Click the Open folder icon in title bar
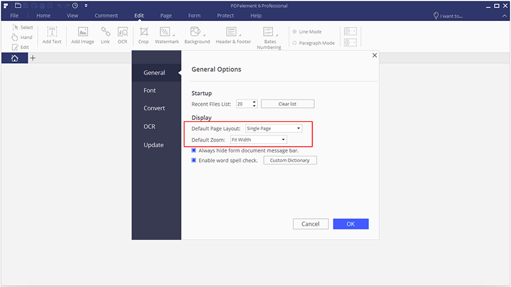This screenshot has width=511, height=287. pyautogui.click(x=18, y=6)
